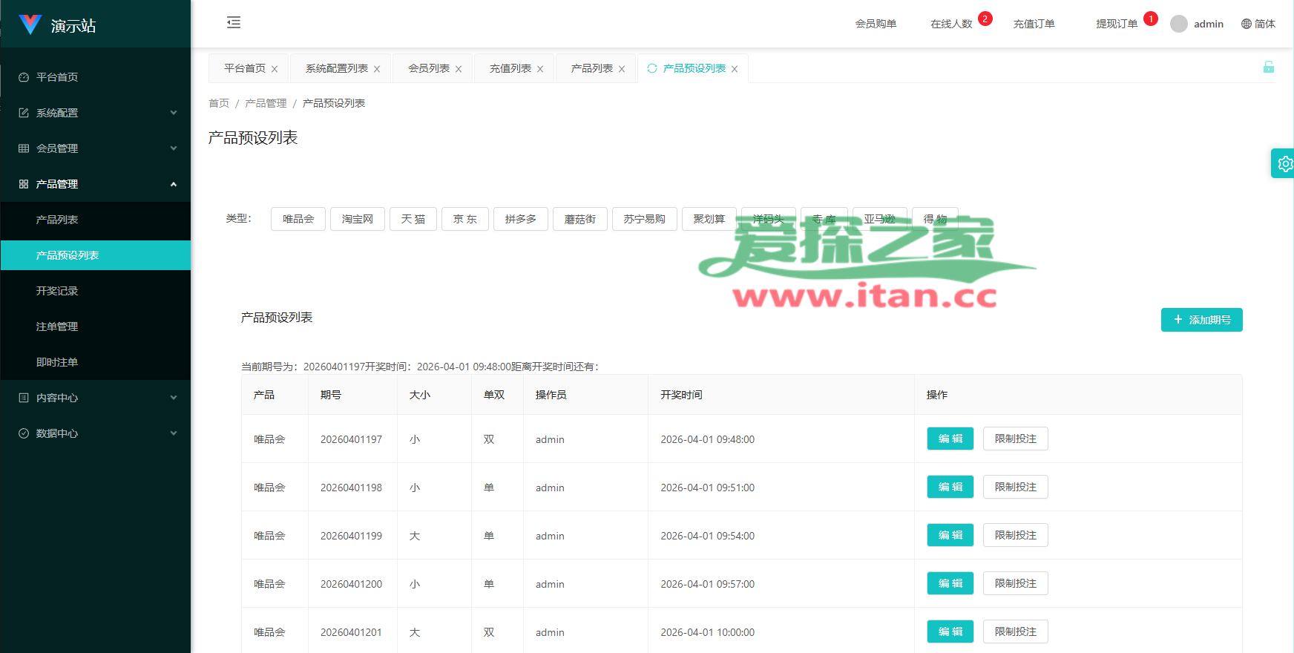1294x653 pixels.
Task: Click the admin avatar icon
Action: [1178, 24]
